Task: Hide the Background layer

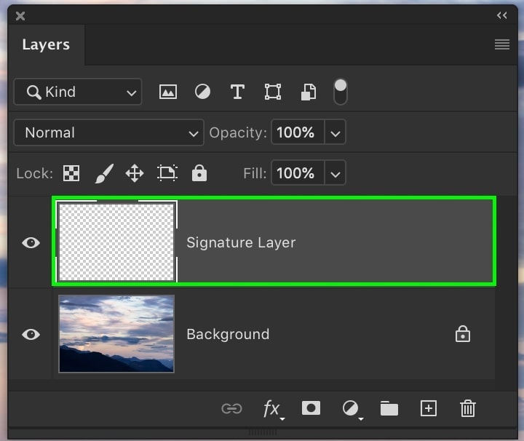Action: (31, 334)
